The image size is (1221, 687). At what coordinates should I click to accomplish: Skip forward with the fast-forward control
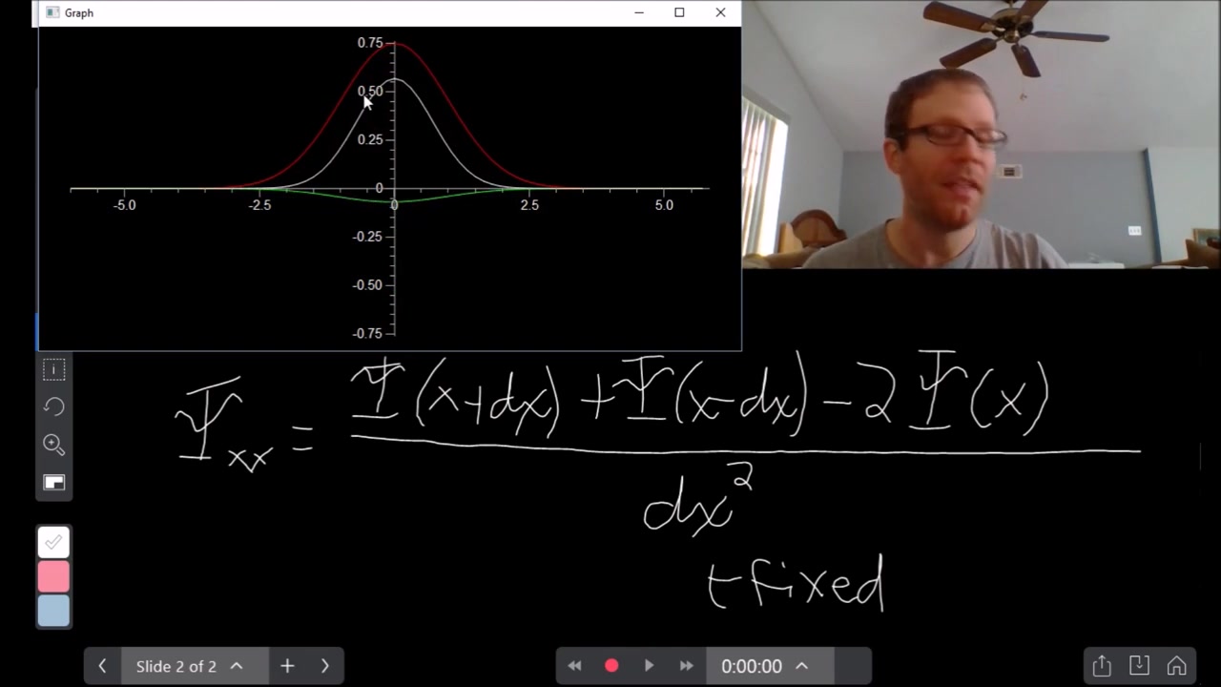point(686,665)
